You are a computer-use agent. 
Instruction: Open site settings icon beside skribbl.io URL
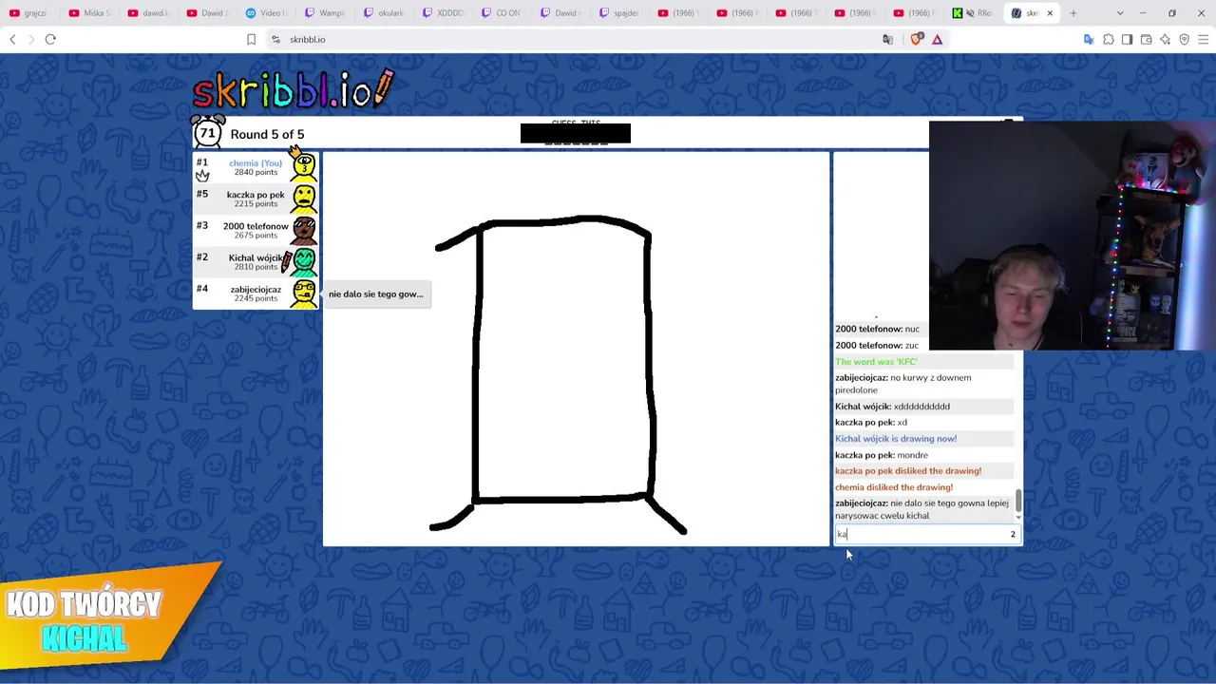tap(275, 39)
